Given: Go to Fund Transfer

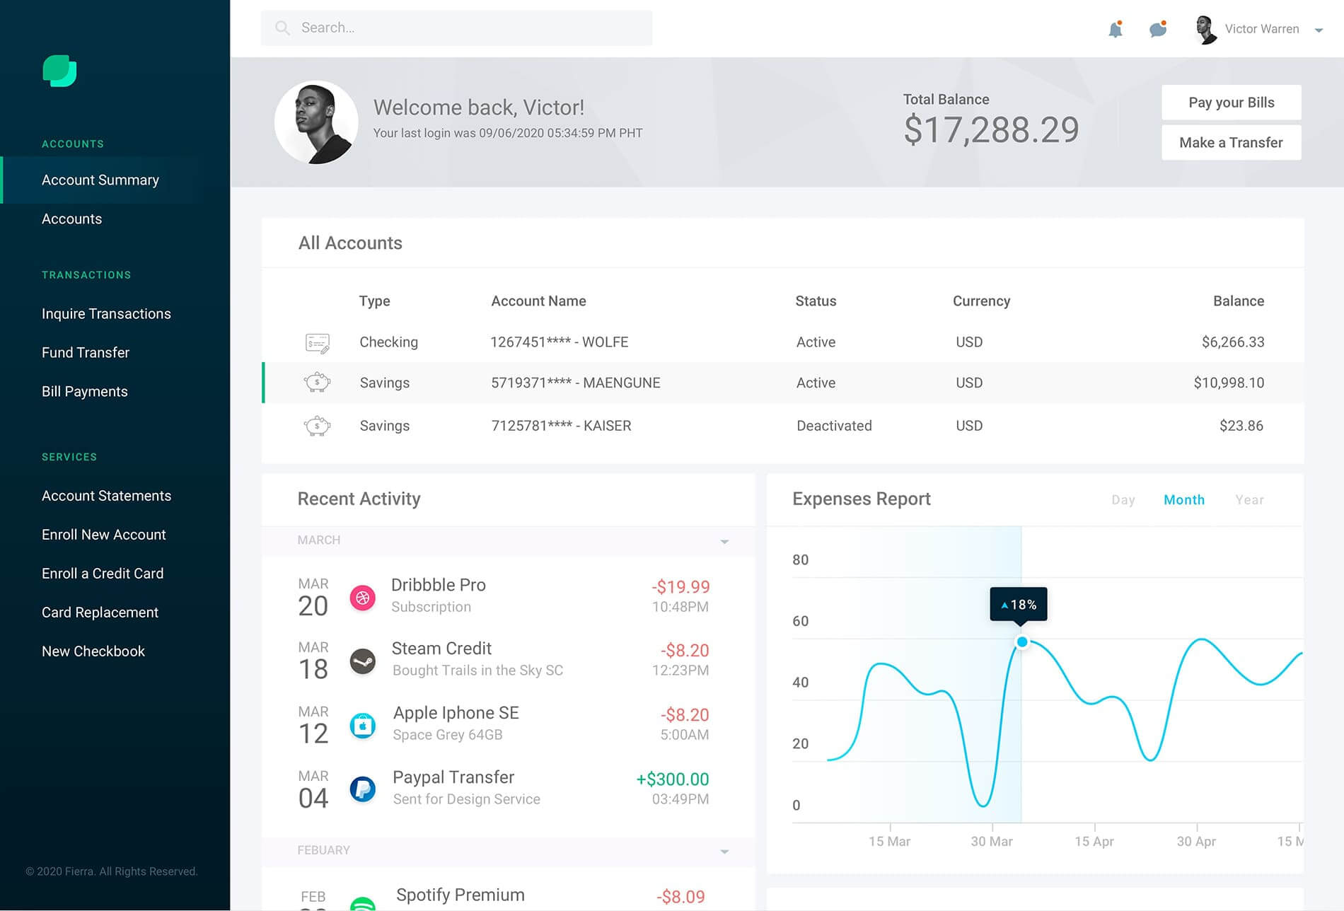Looking at the screenshot, I should [x=86, y=353].
